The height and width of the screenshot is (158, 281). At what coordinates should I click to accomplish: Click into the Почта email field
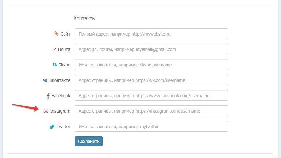coord(151,49)
